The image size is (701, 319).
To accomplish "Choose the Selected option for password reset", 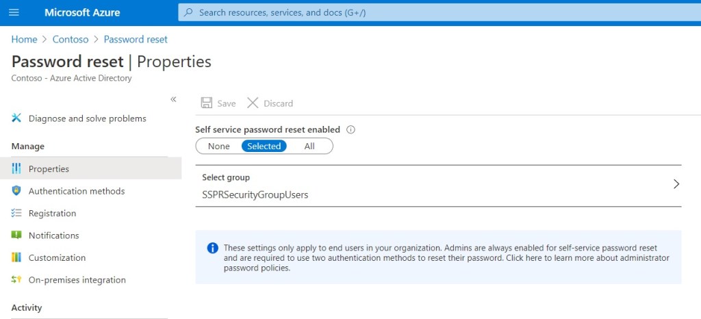I will click(x=264, y=146).
